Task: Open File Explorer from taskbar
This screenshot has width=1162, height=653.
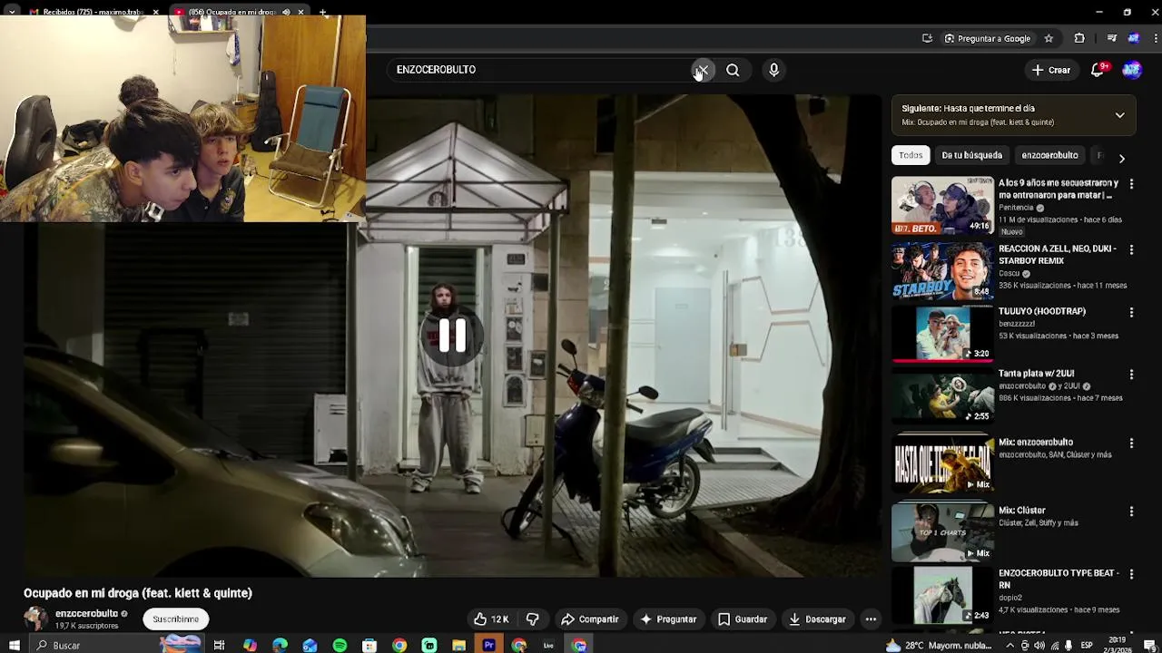Action: (459, 645)
